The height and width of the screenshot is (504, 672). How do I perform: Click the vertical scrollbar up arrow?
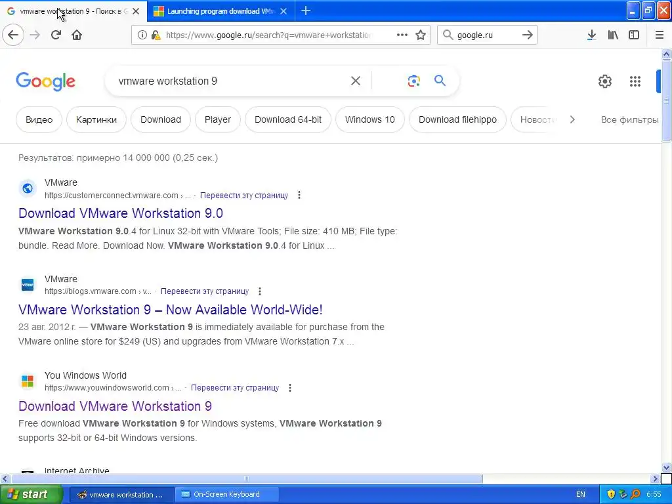(666, 54)
